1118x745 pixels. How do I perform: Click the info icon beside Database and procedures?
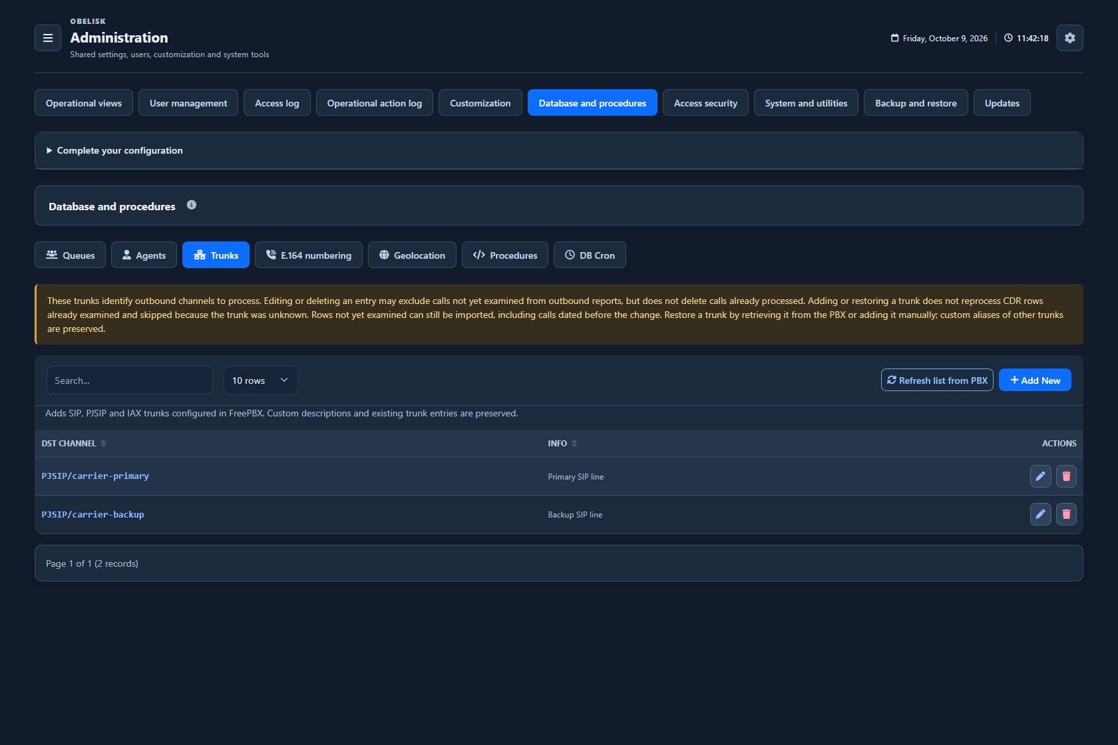click(x=192, y=205)
